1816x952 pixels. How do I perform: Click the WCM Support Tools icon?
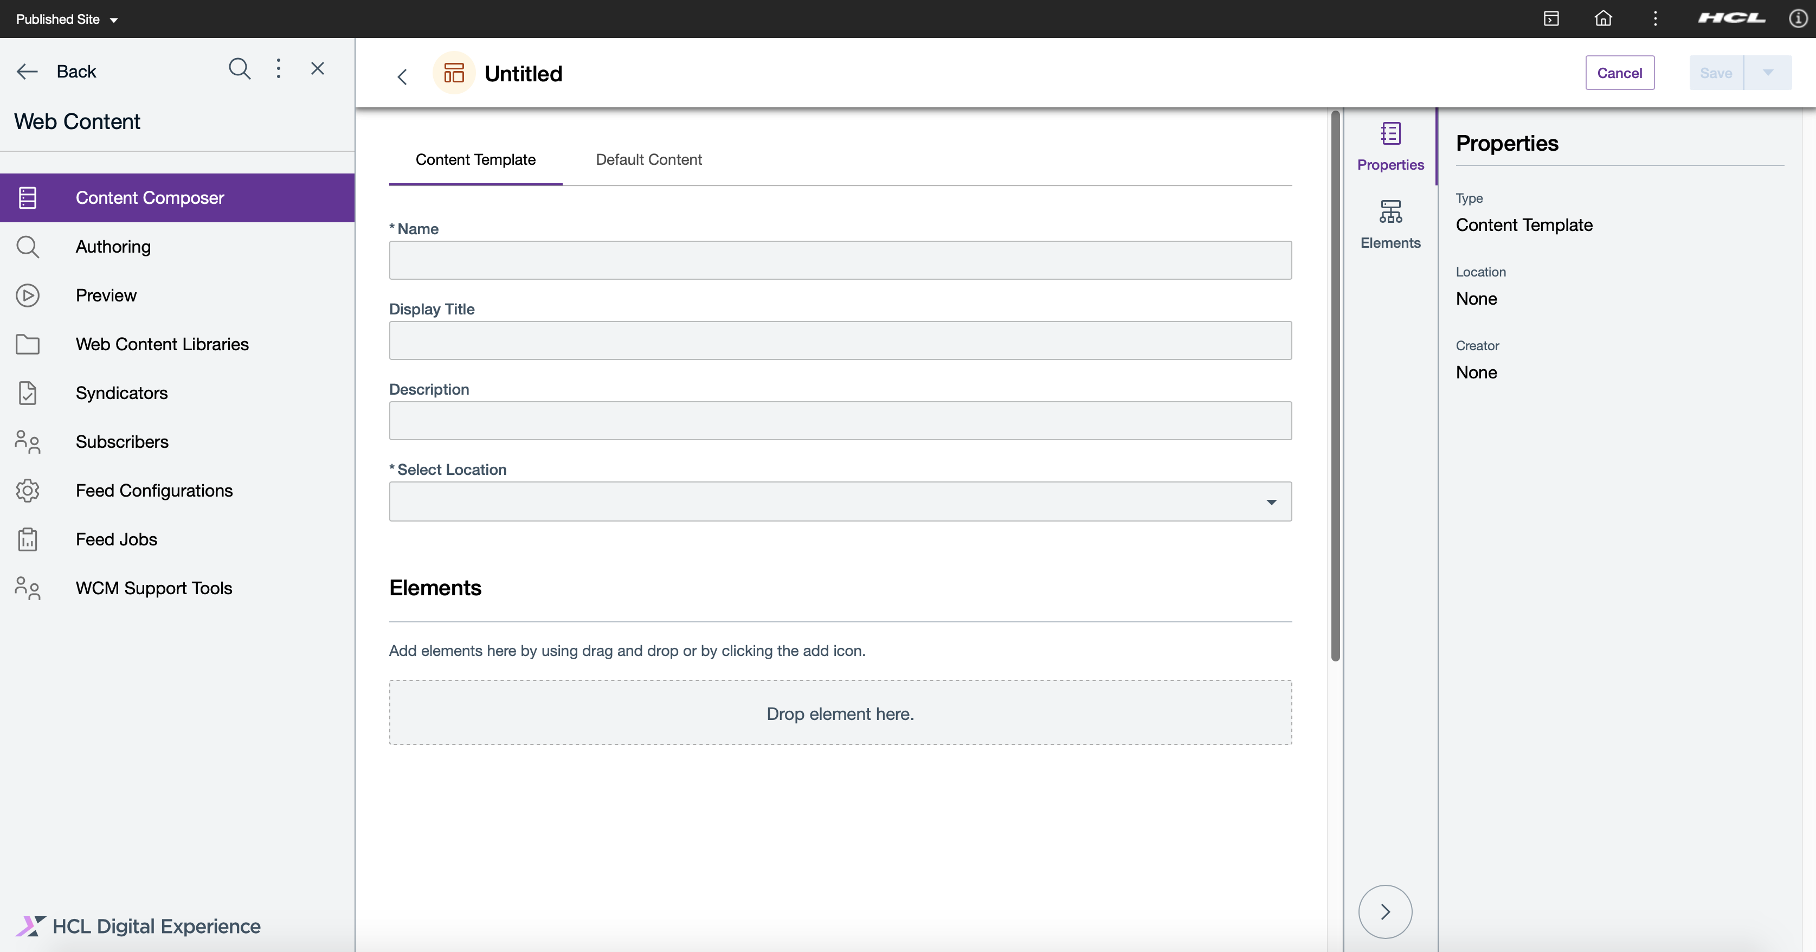point(28,588)
